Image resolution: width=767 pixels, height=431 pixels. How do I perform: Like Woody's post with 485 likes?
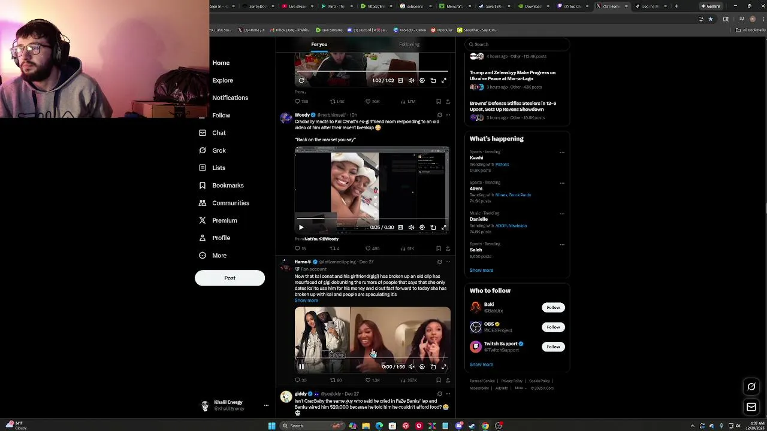pyautogui.click(x=373, y=248)
